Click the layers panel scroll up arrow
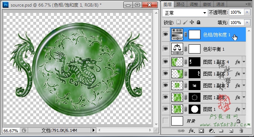This screenshot has height=137, width=254. [x=249, y=30]
